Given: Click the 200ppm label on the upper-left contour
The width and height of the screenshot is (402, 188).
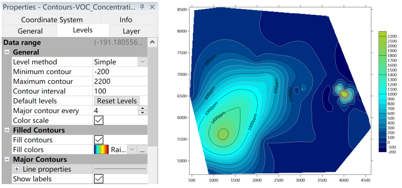Looking at the screenshot, I should 211,60.
